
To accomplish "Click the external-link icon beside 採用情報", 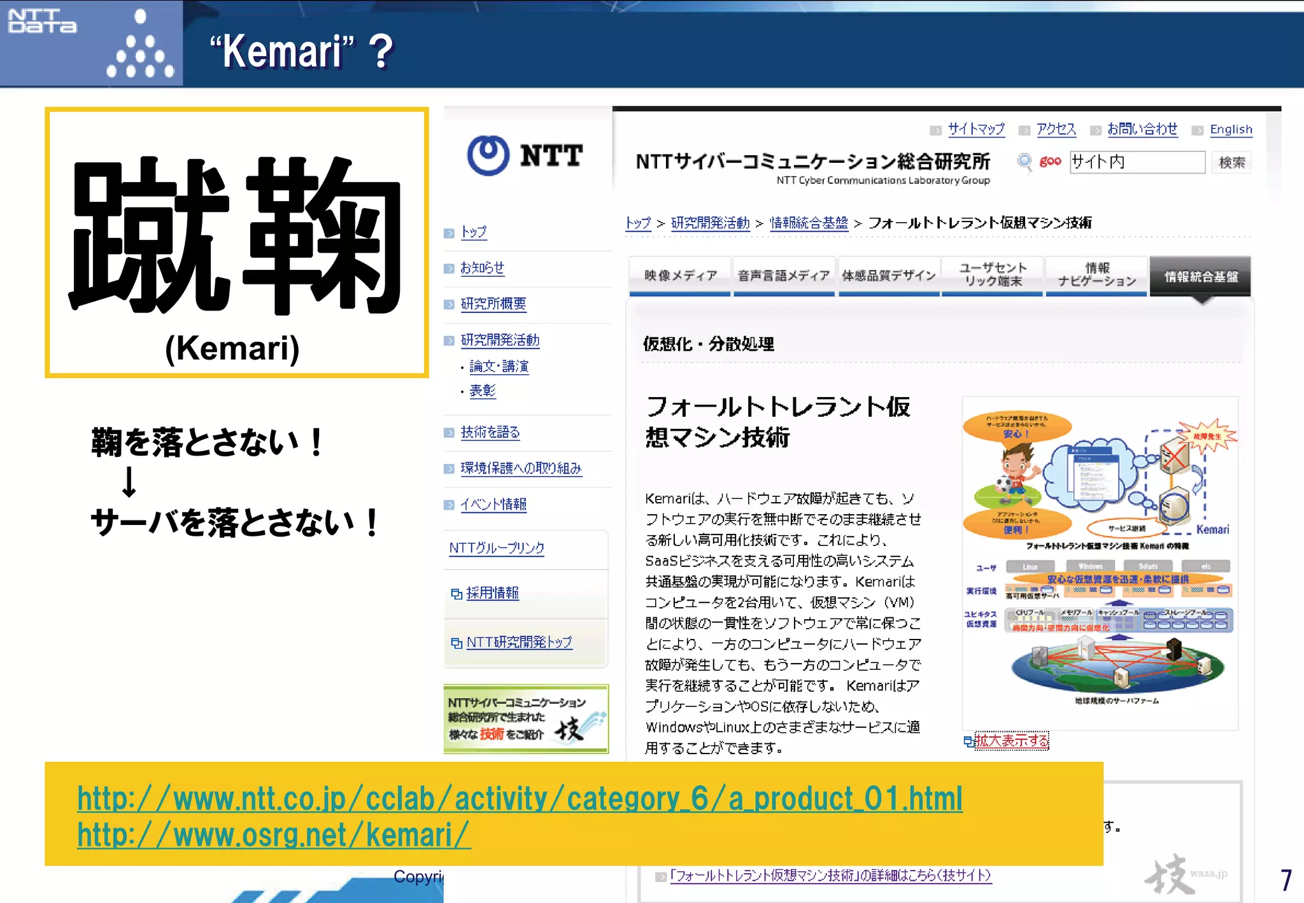I will coord(457,594).
